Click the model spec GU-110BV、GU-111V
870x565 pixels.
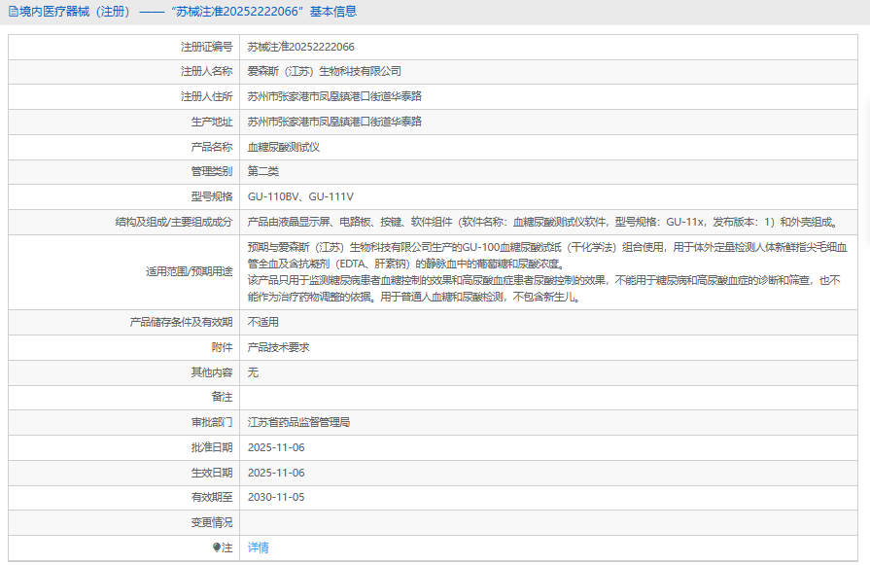pos(300,196)
